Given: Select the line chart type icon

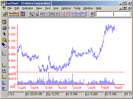Looking at the screenshot, I should pyautogui.click(x=47, y=14).
